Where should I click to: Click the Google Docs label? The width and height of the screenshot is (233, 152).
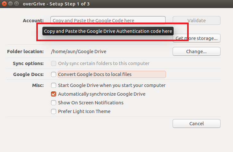[28, 74]
